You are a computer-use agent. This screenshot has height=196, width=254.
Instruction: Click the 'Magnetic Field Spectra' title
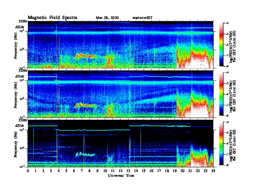[53, 18]
